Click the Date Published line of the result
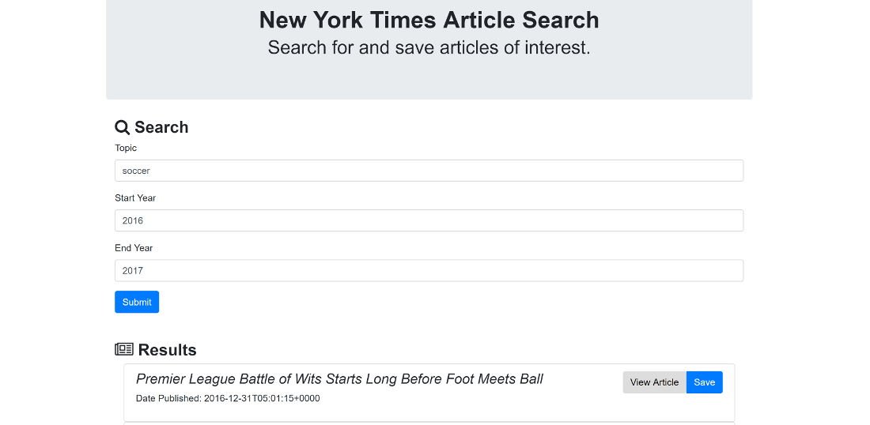 pyautogui.click(x=228, y=398)
